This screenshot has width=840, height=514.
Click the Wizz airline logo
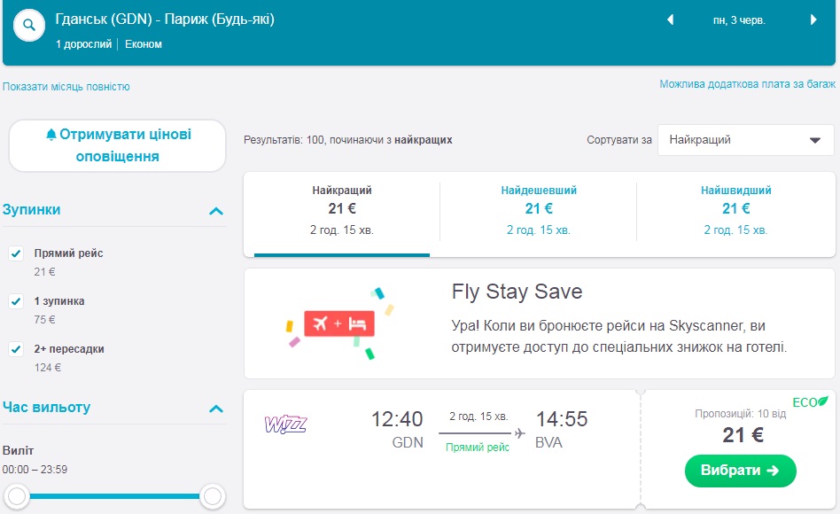[x=285, y=424]
